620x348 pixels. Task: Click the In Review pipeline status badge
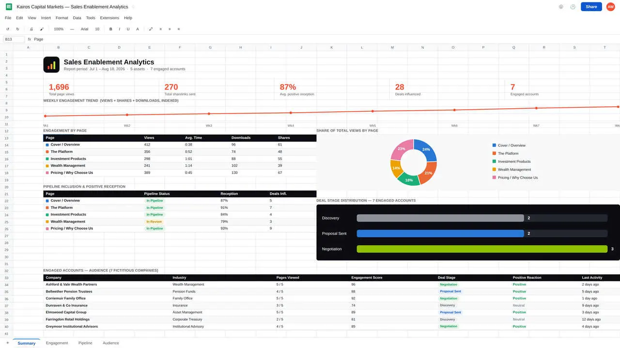tap(154, 221)
